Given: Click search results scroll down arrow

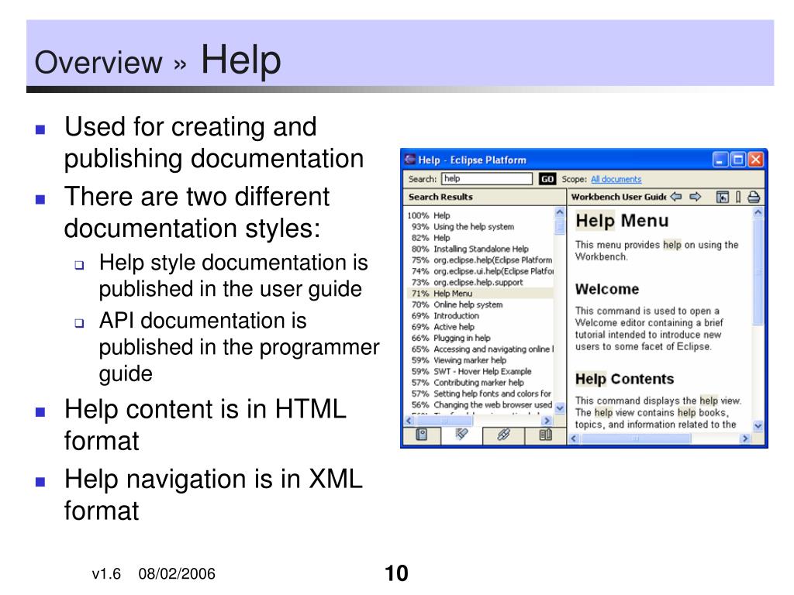Looking at the screenshot, I should tap(560, 408).
